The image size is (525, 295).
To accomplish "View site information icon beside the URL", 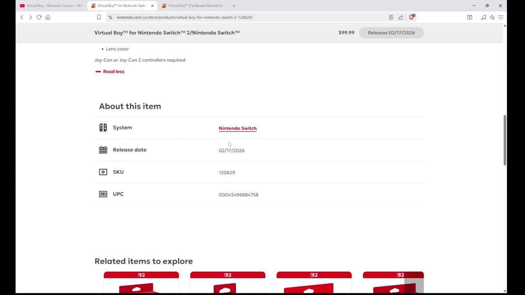I will pos(110,17).
